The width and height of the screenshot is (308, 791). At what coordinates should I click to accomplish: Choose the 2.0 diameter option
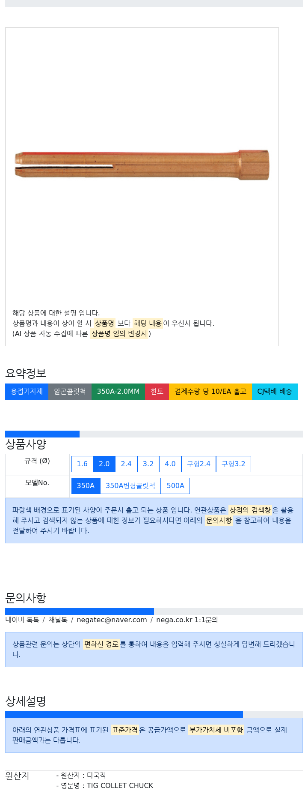tap(104, 464)
